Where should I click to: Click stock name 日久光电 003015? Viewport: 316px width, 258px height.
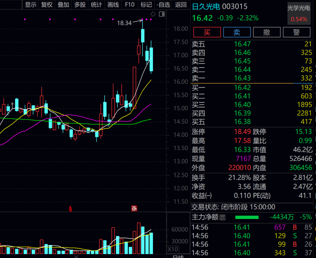pos(219,7)
